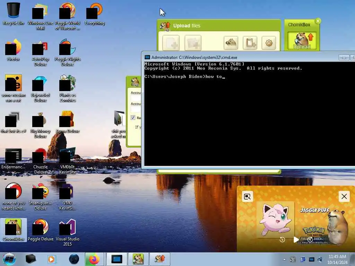The height and width of the screenshot is (266, 355).
Task: Click the first Account input field behind cmd
Action: pyautogui.click(x=136, y=98)
